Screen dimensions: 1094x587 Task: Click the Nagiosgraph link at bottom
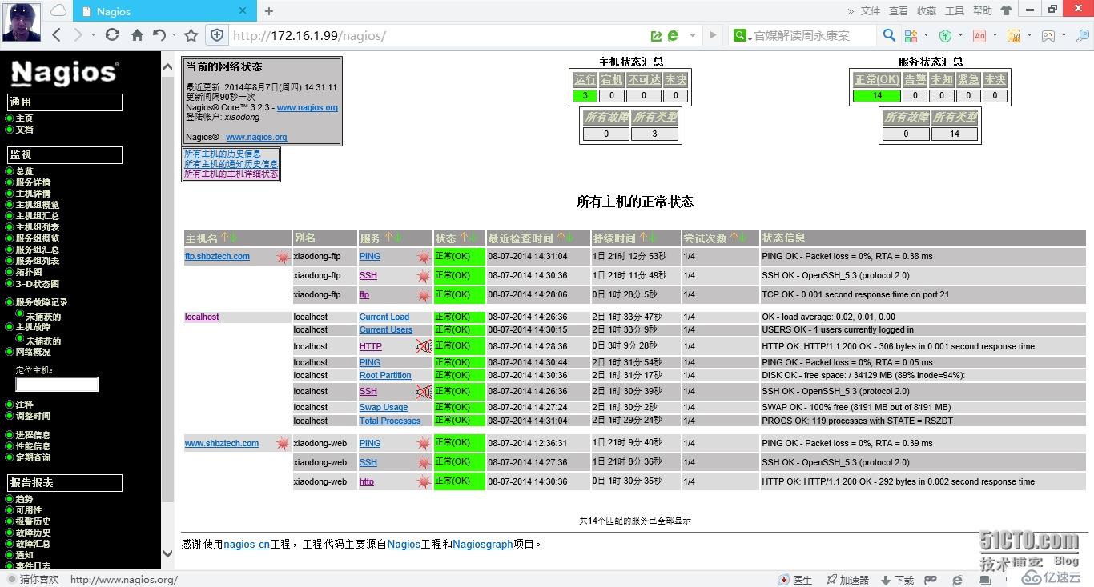483,544
